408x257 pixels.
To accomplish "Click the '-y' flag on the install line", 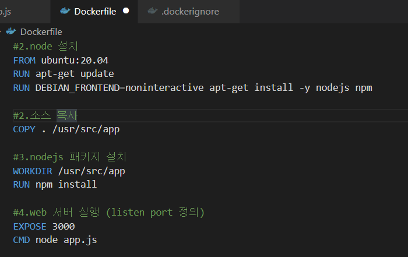I will click(x=305, y=89).
